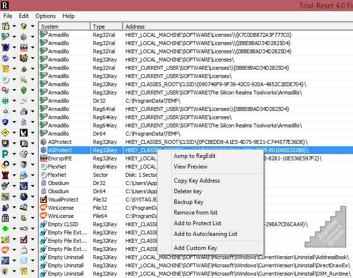353x278 pixels.
Task: Open the dropdown beside the padlock-with-papers icon
Action: 14,26
